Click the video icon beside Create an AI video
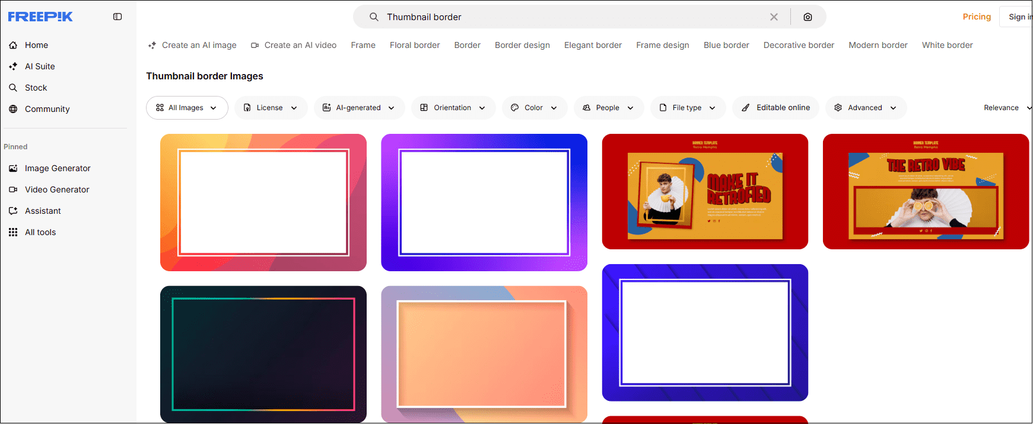Screen dimensions: 1033x424 tap(255, 45)
